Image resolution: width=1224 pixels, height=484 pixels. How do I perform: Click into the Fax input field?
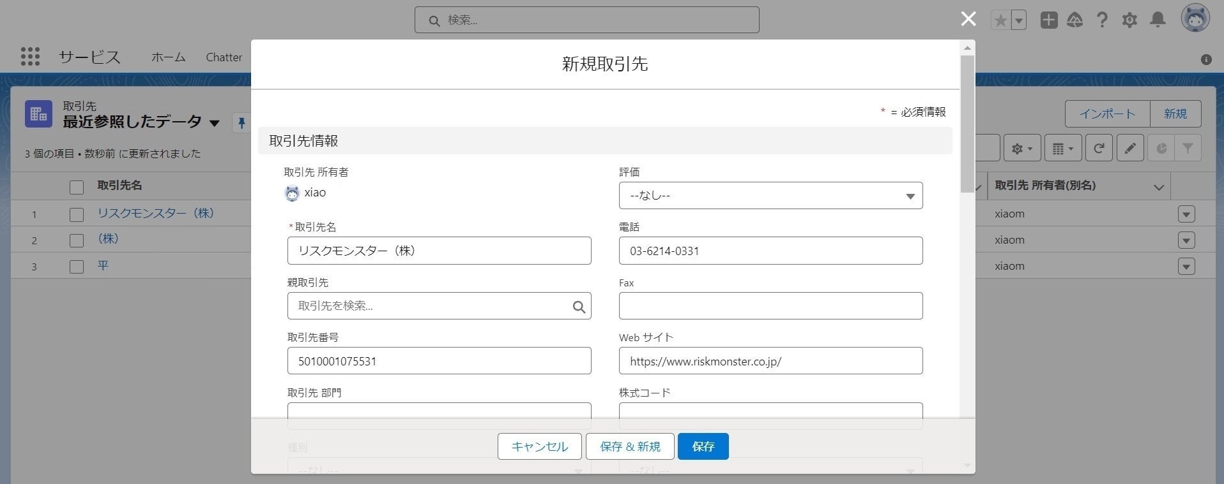coord(770,306)
